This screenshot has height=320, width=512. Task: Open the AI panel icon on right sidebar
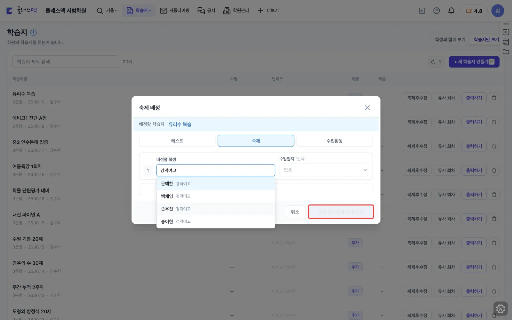506,32
